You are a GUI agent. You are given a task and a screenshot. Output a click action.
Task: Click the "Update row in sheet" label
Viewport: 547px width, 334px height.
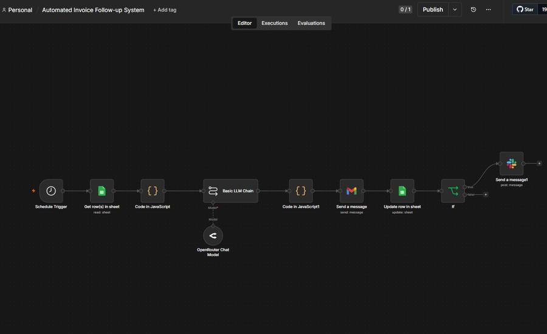pyautogui.click(x=402, y=206)
